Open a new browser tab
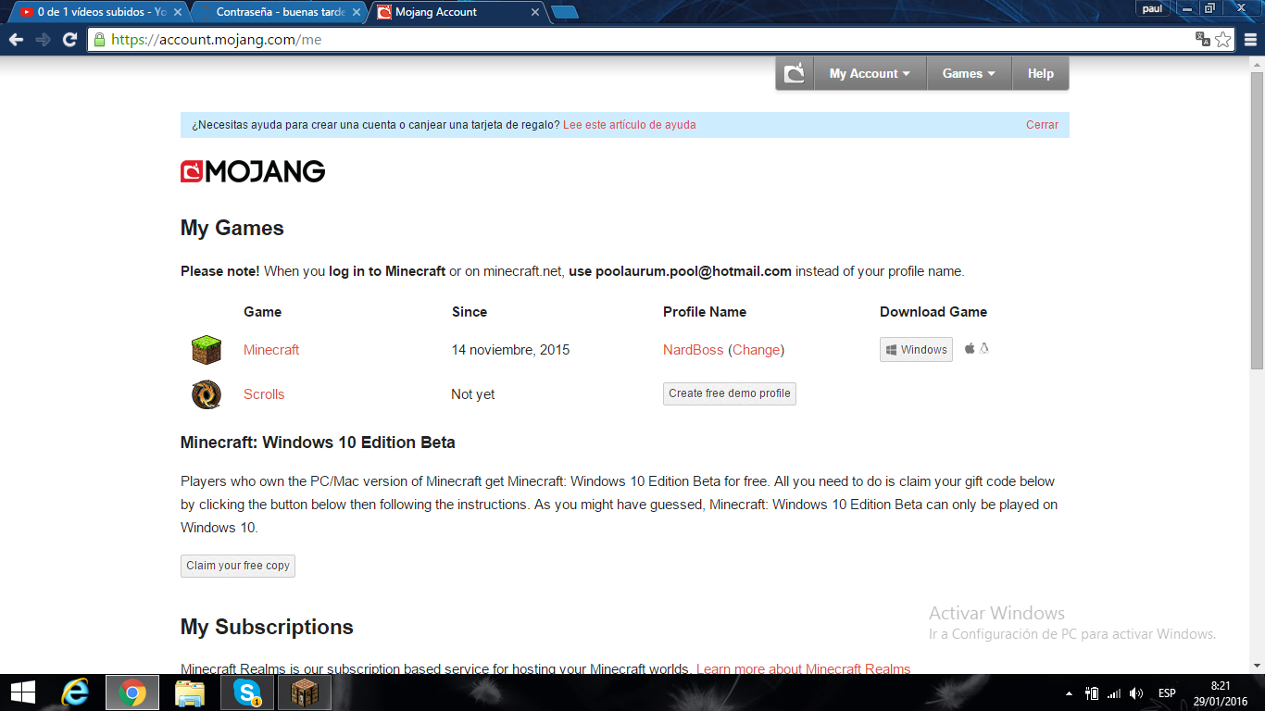The height and width of the screenshot is (711, 1265). [564, 12]
